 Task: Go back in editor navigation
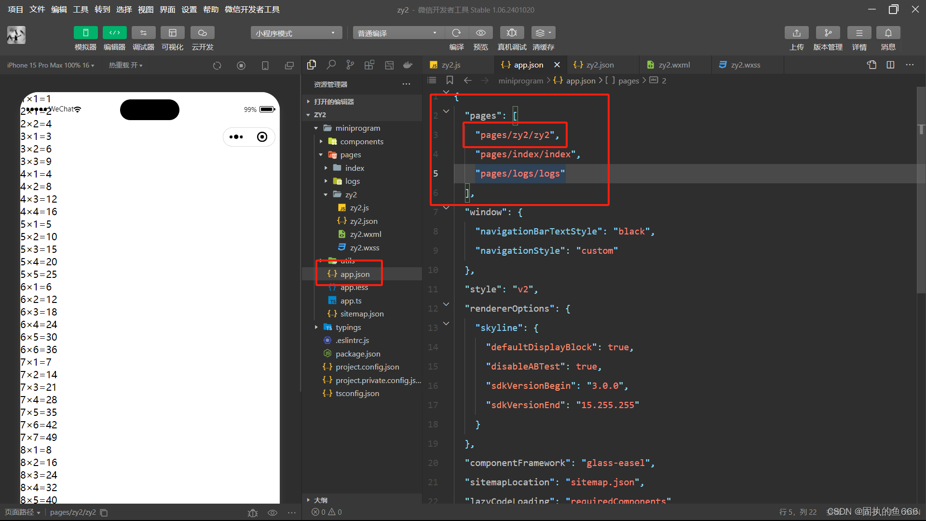click(467, 81)
